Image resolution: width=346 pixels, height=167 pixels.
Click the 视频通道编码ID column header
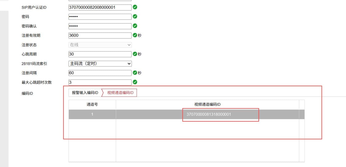(207, 104)
